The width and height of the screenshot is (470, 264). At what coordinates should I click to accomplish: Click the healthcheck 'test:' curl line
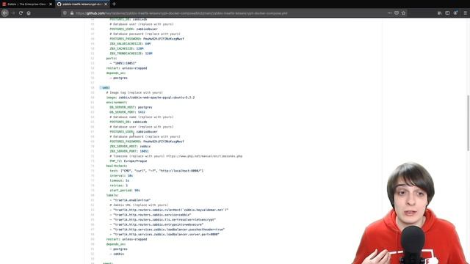(x=156, y=171)
